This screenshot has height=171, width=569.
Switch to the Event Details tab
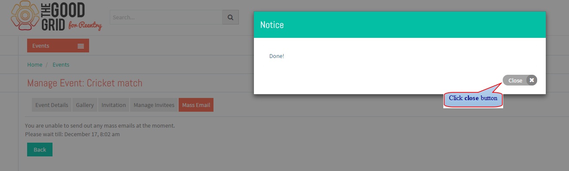[52, 105]
